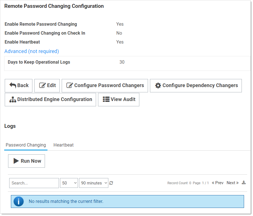Screen dimensions: 253x216
Task: Click the info icon in the results banner
Action: [18, 202]
